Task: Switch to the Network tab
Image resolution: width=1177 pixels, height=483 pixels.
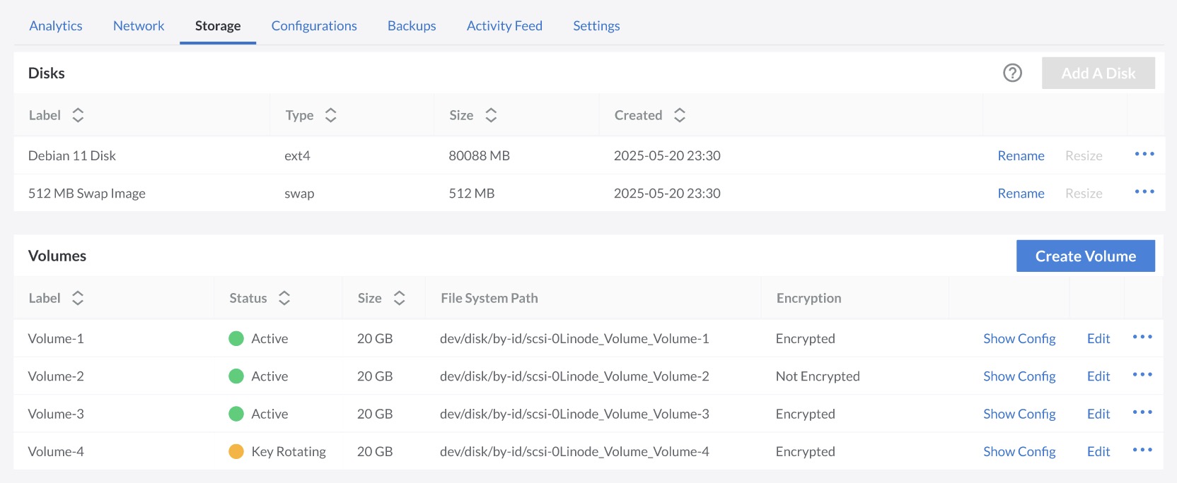Action: [x=139, y=26]
